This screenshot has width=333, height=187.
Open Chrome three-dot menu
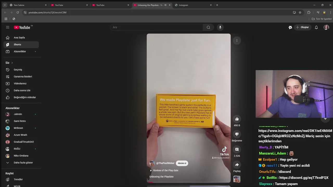(331, 12)
